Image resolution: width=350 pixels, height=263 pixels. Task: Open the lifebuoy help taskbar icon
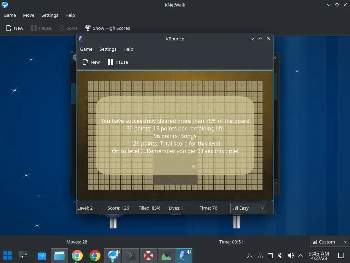(x=148, y=255)
